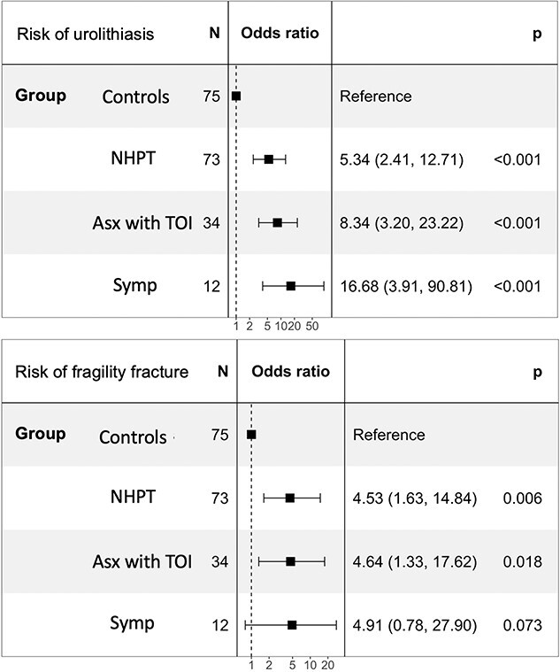Viewport: 560px width, 672px height.
Task: Click the Controls square marker in urolithiasis plot
Action: coord(236,96)
